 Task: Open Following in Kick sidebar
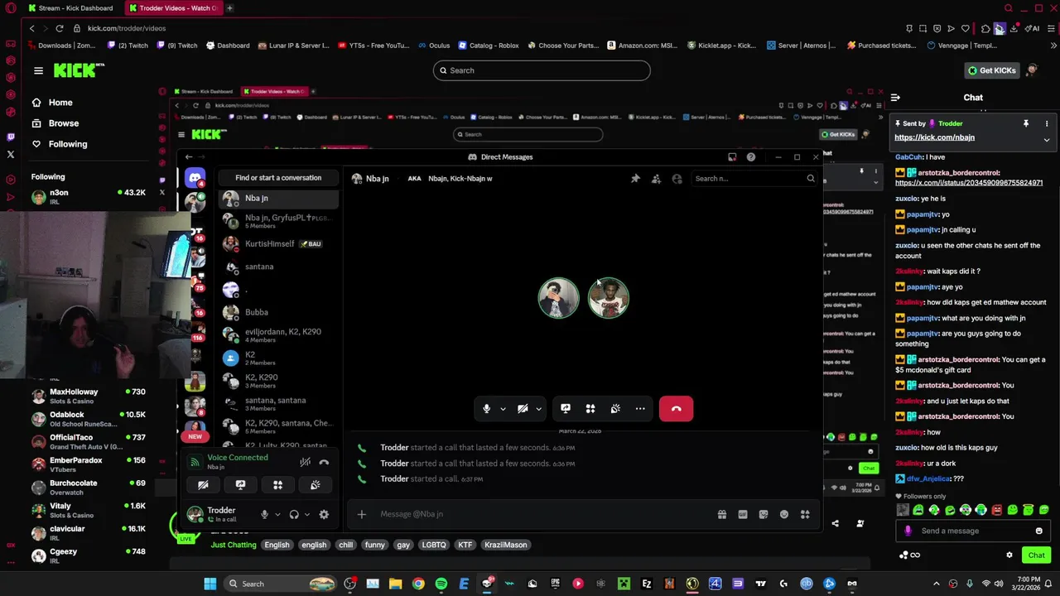pos(59,144)
